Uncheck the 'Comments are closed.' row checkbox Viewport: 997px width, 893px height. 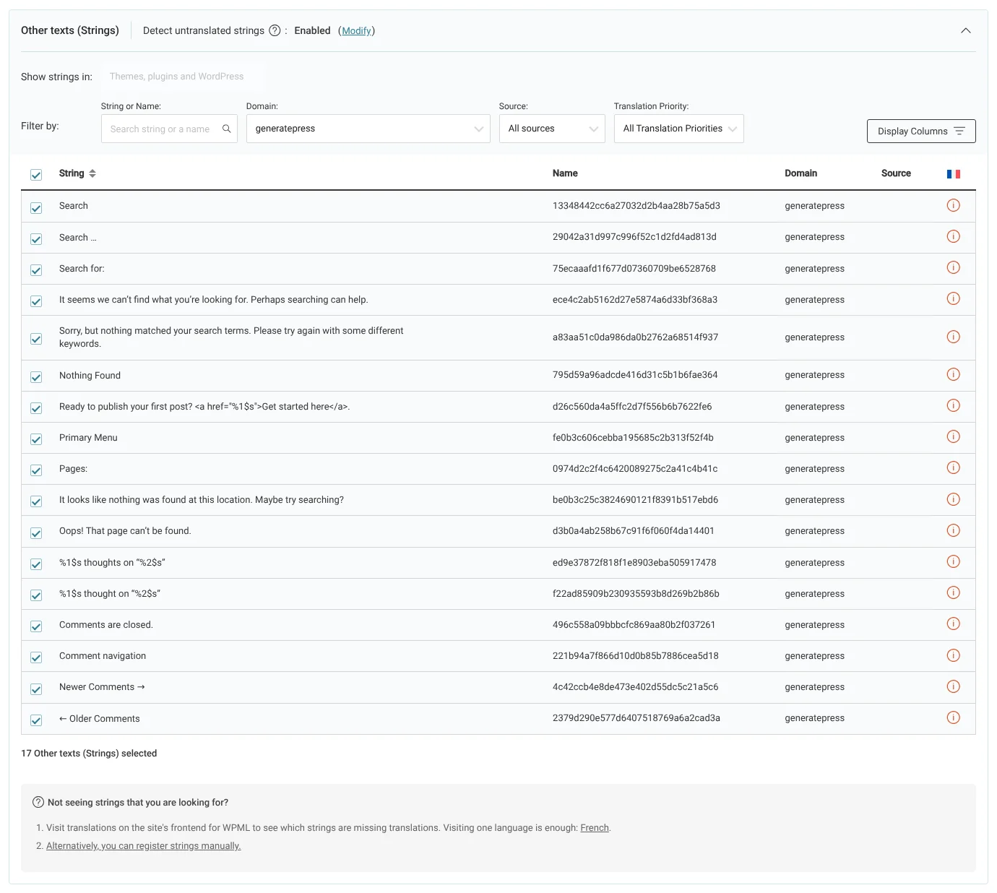[x=36, y=626]
